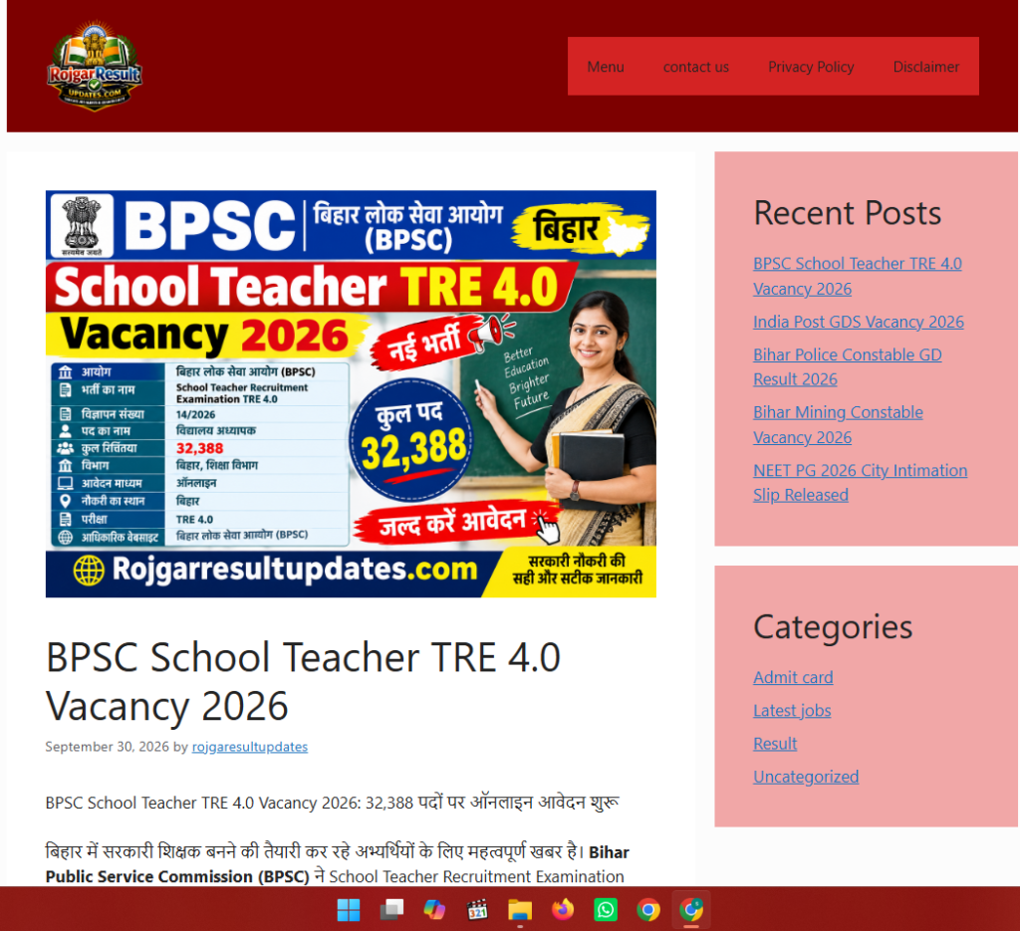Launch Firefox from the taskbar
The width and height of the screenshot is (1020, 931).
tap(563, 909)
